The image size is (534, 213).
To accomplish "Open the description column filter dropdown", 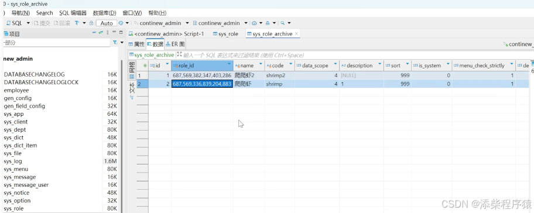I will pos(380,64).
